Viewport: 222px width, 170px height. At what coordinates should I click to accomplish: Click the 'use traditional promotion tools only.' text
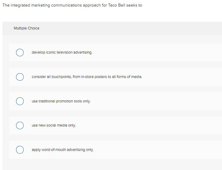pos(61,101)
